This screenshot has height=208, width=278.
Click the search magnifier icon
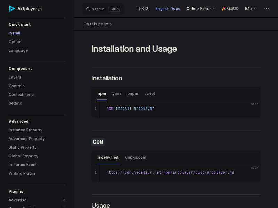pyautogui.click(x=88, y=9)
